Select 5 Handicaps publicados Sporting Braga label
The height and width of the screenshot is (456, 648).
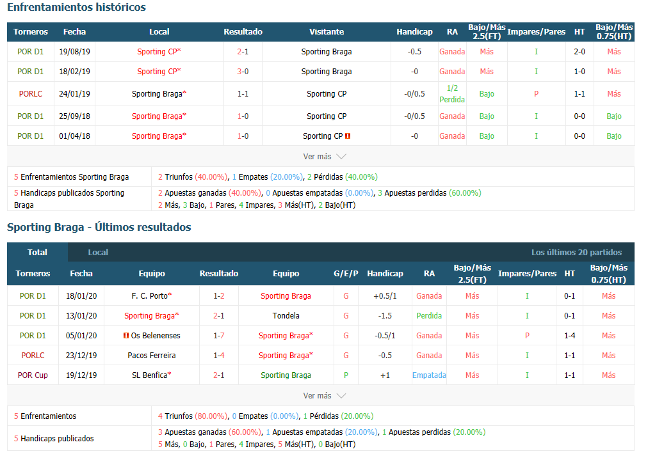point(69,199)
